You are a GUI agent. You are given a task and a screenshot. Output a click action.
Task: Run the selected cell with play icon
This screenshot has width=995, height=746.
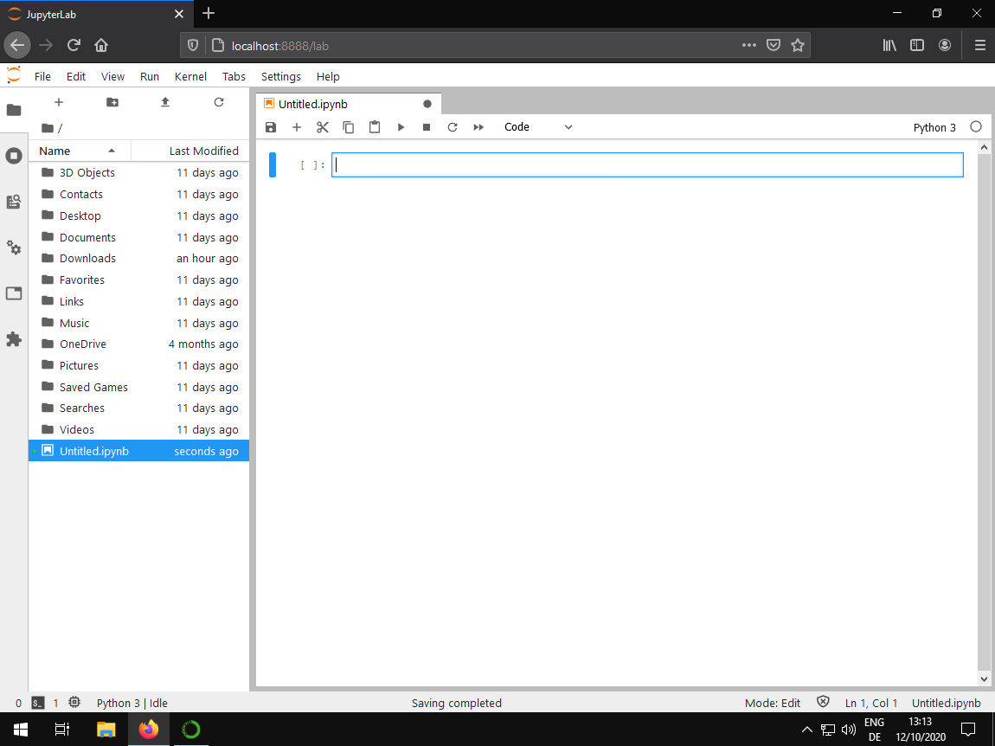[401, 127]
